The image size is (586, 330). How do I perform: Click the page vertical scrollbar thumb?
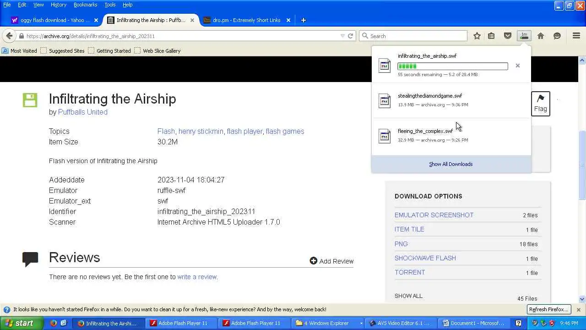pyautogui.click(x=582, y=165)
